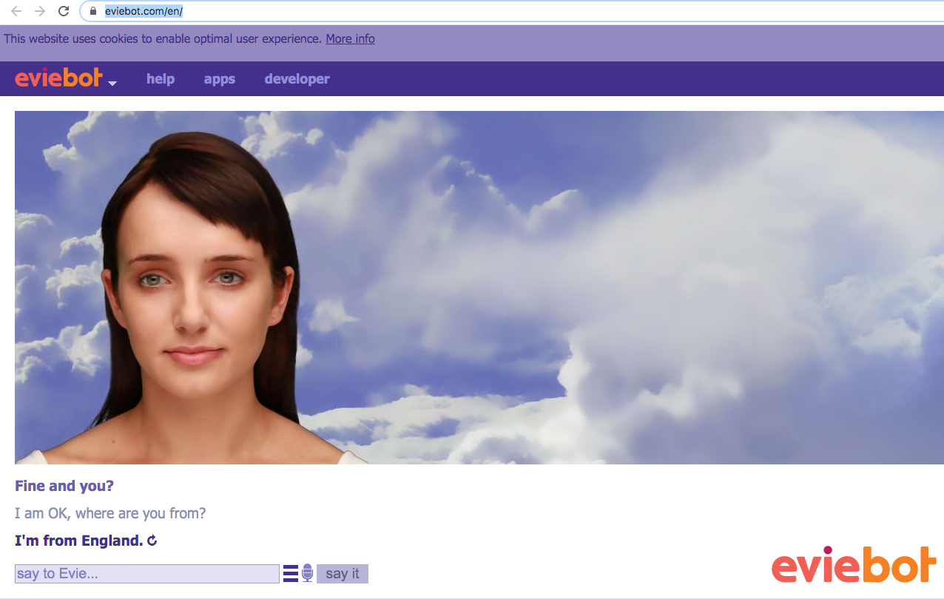Click the eviebot logo in the navigation bar

click(x=58, y=78)
